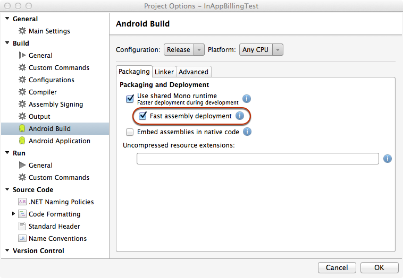Click the Android Application robot icon

[x=22, y=141]
